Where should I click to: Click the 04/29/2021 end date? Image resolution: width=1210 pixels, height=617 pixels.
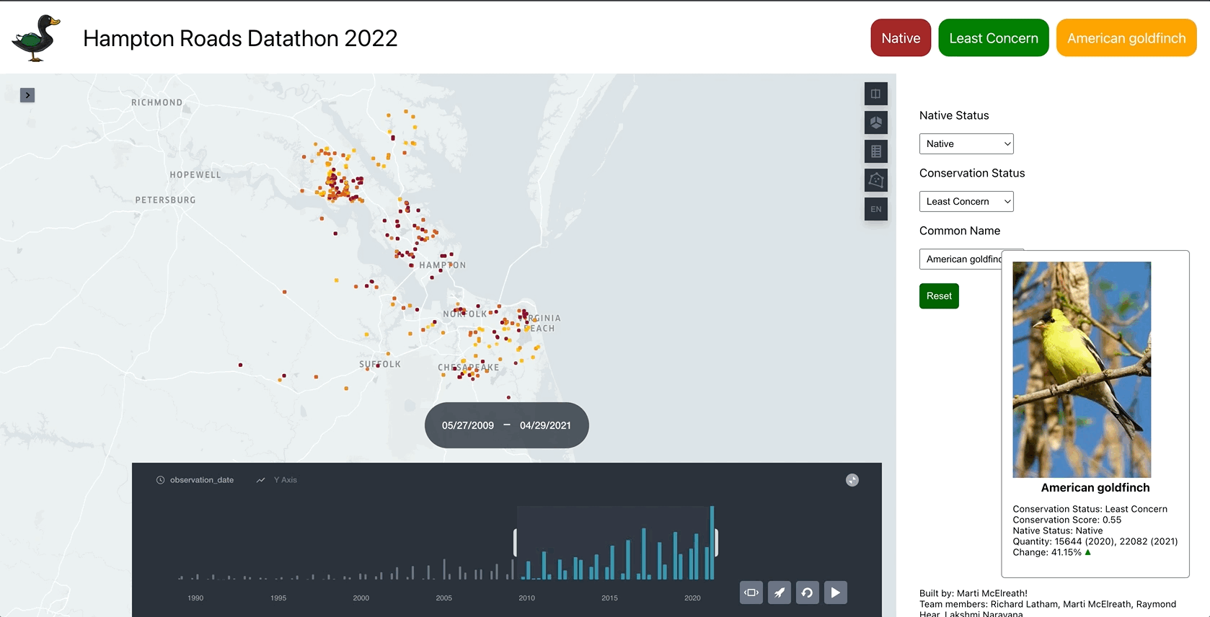pyautogui.click(x=545, y=425)
